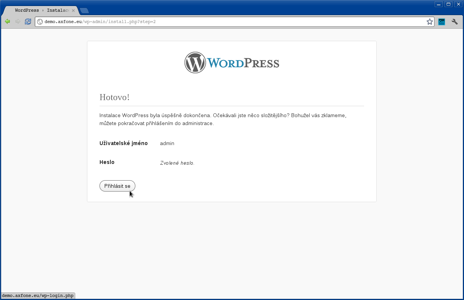
Task: Click the Hotovo! heading
Action: click(115, 97)
